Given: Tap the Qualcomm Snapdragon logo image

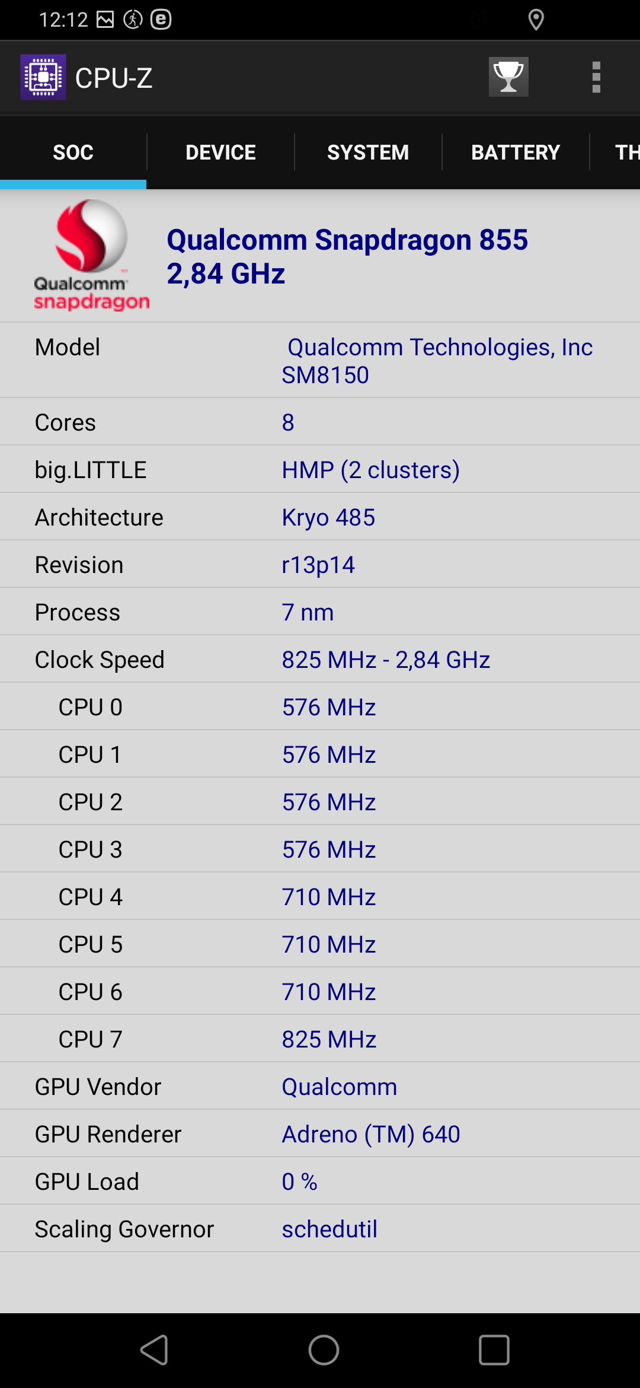Looking at the screenshot, I should [91, 255].
